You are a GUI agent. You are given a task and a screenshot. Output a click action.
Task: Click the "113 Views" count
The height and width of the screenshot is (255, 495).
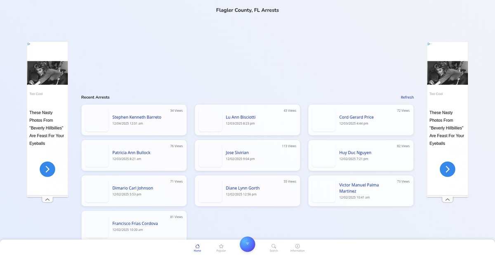(x=289, y=146)
